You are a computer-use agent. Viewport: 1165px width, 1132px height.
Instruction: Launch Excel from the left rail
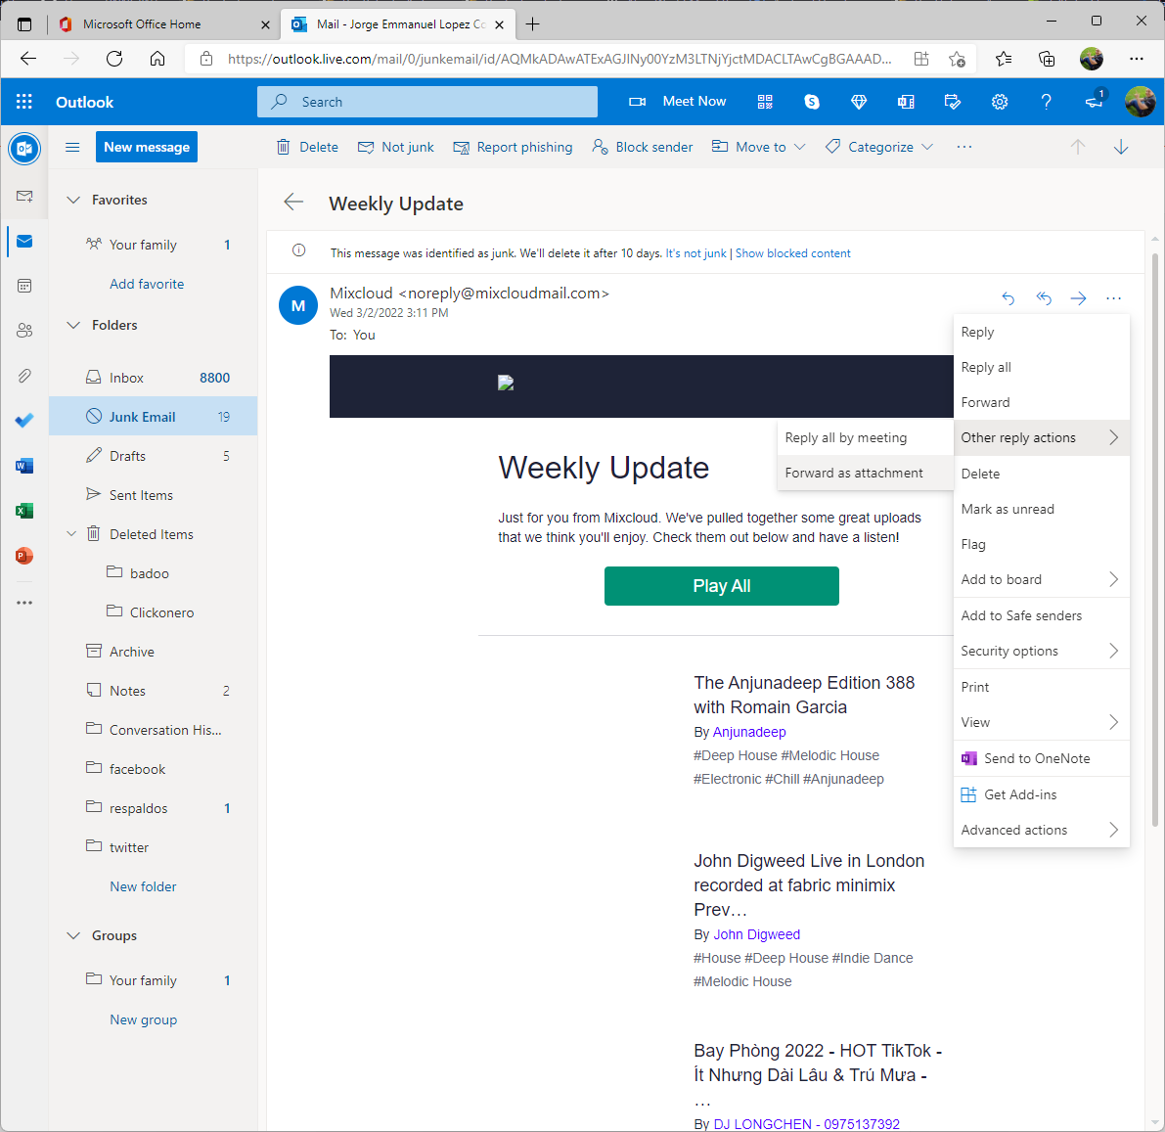click(24, 511)
